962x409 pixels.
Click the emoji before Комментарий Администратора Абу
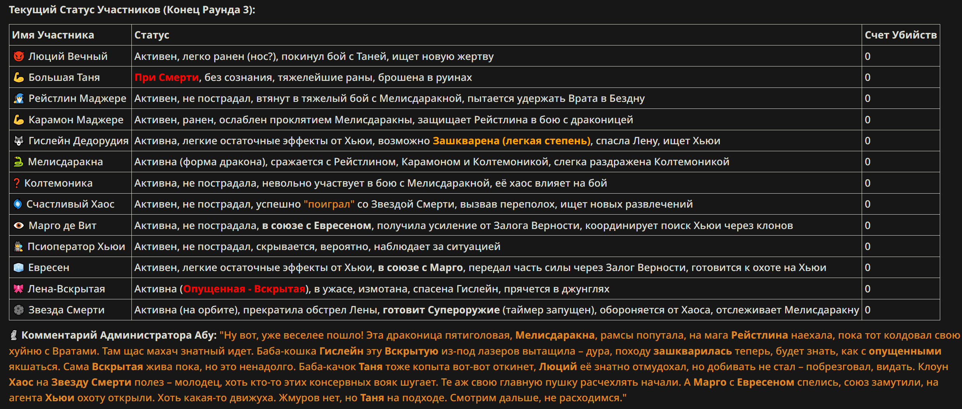coord(14,335)
